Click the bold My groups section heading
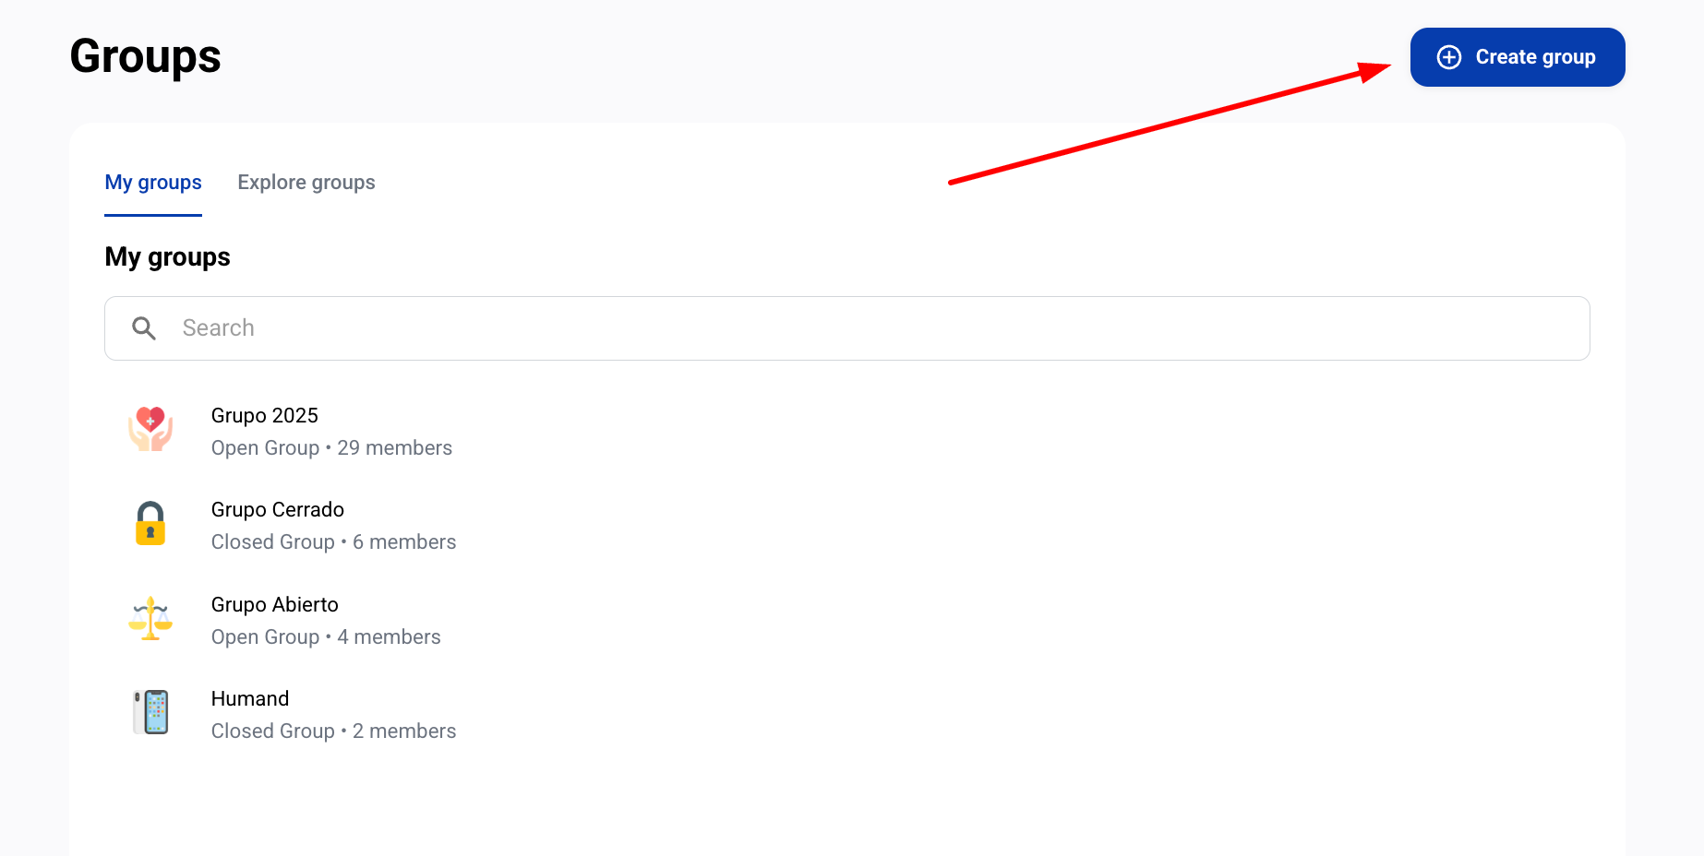 click(168, 257)
